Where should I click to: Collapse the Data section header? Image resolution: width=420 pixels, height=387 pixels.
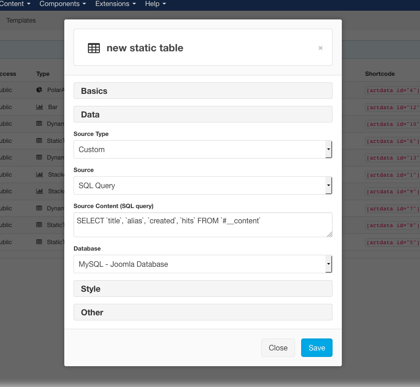(203, 114)
